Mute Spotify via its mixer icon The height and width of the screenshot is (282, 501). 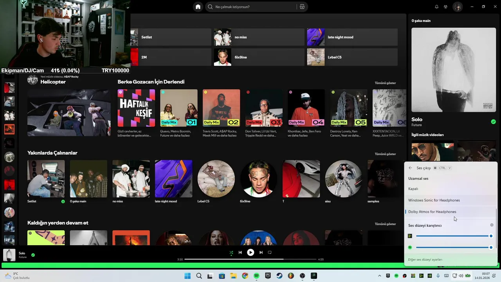click(x=410, y=248)
